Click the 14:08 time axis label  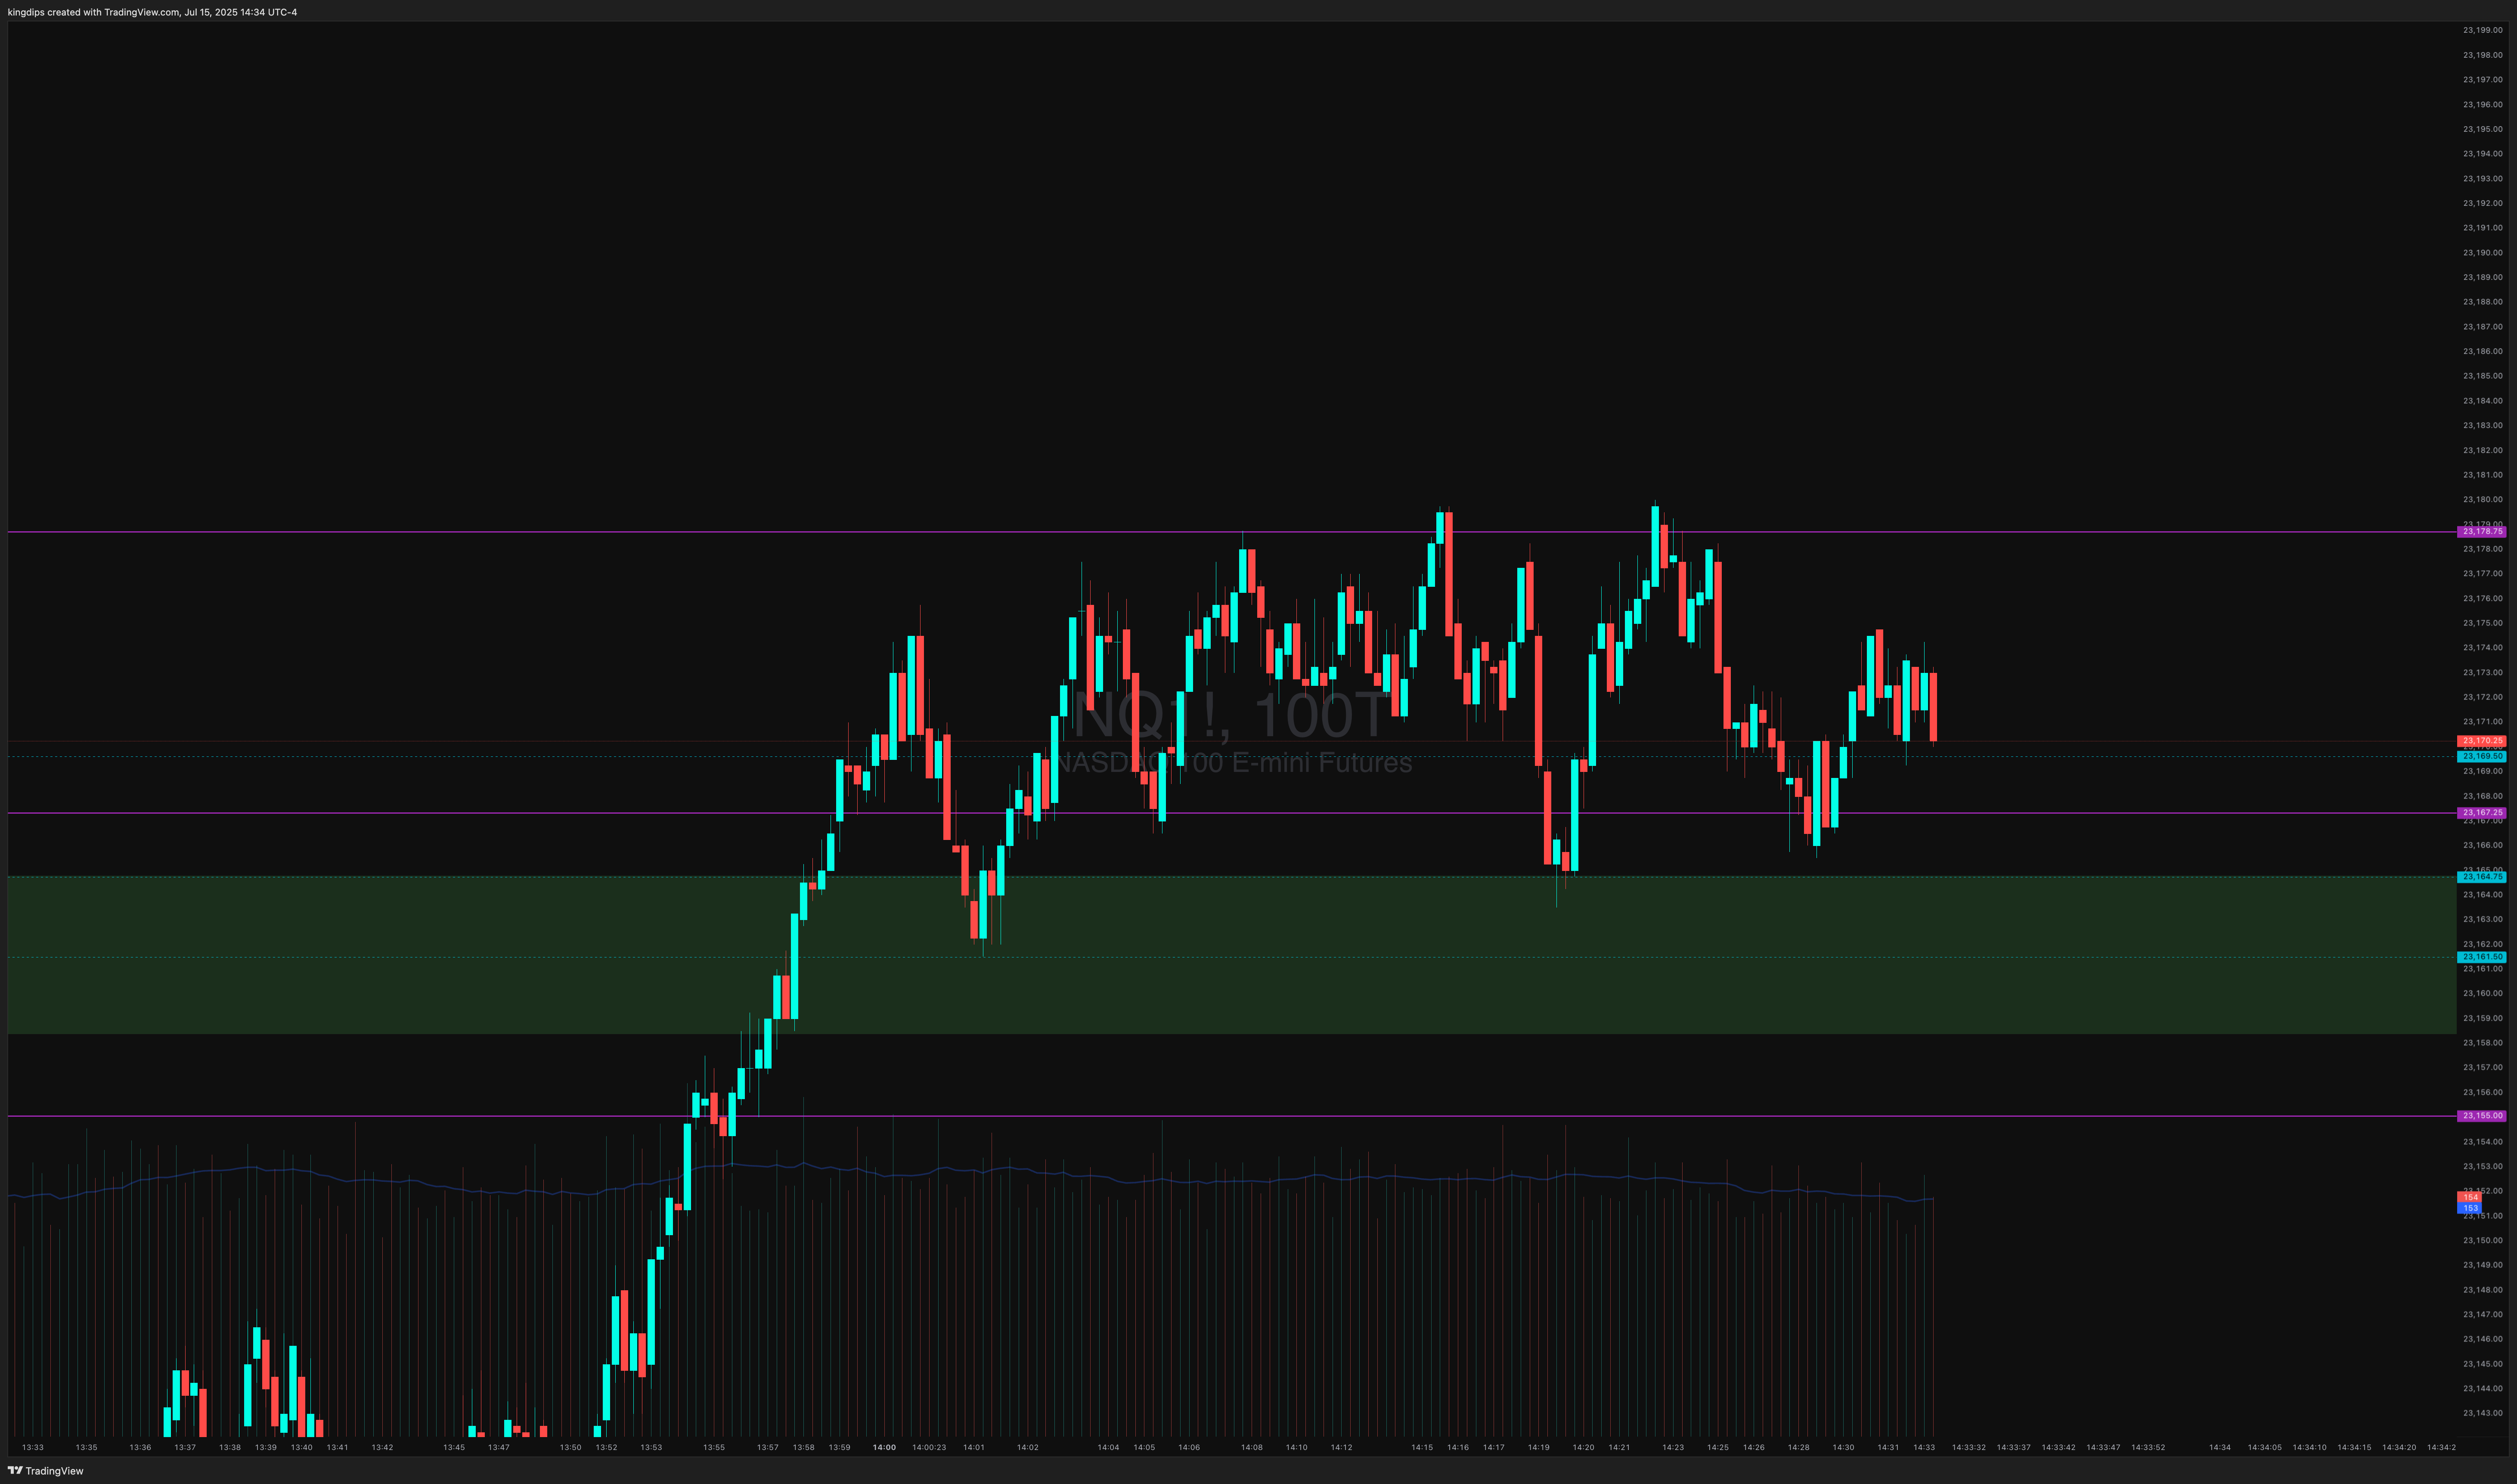coord(1252,1447)
